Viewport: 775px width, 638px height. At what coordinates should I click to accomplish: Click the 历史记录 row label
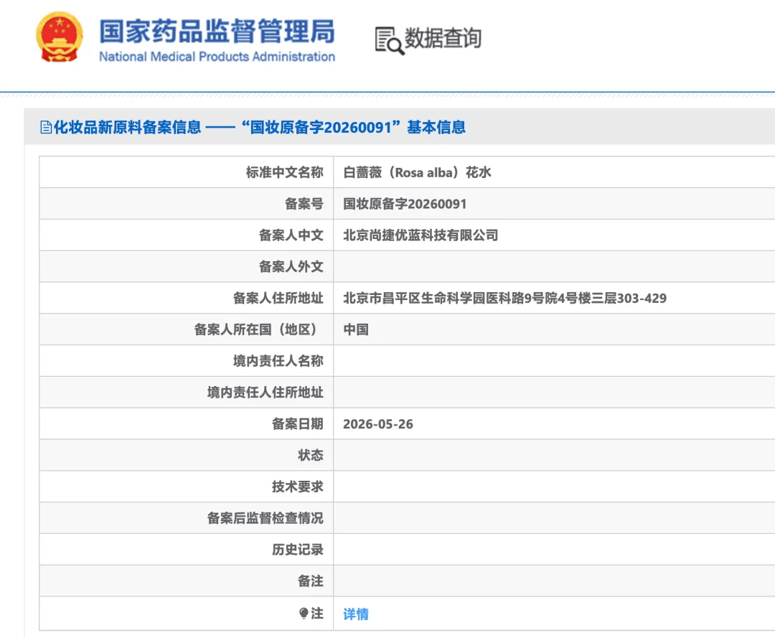[298, 550]
